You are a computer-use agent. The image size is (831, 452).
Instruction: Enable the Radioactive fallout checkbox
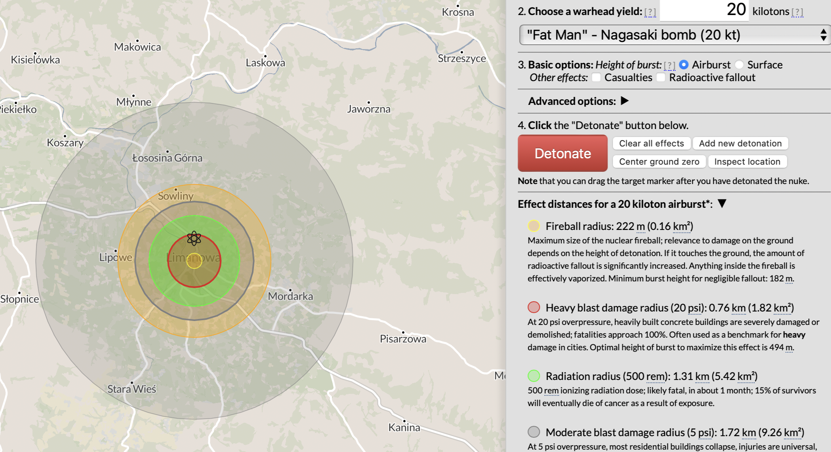pyautogui.click(x=661, y=78)
